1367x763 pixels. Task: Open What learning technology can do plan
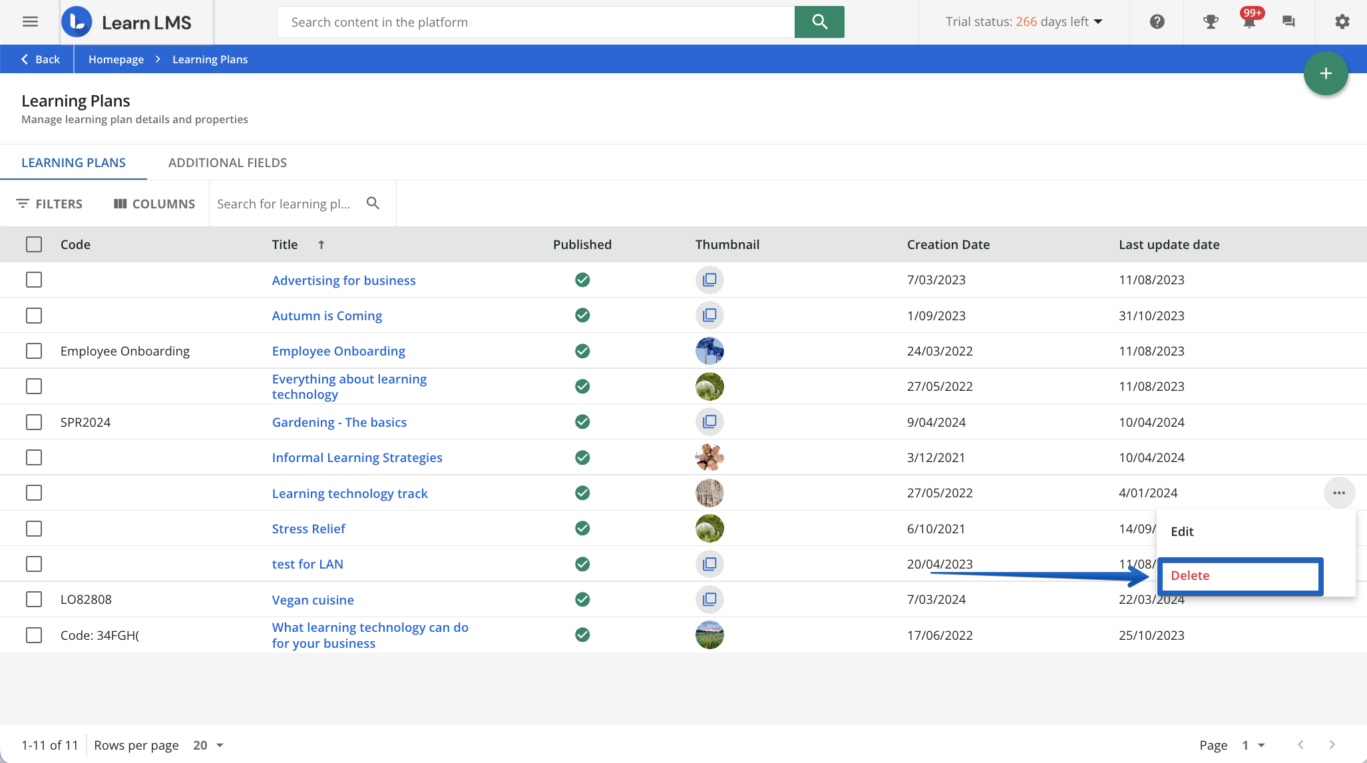tap(370, 635)
